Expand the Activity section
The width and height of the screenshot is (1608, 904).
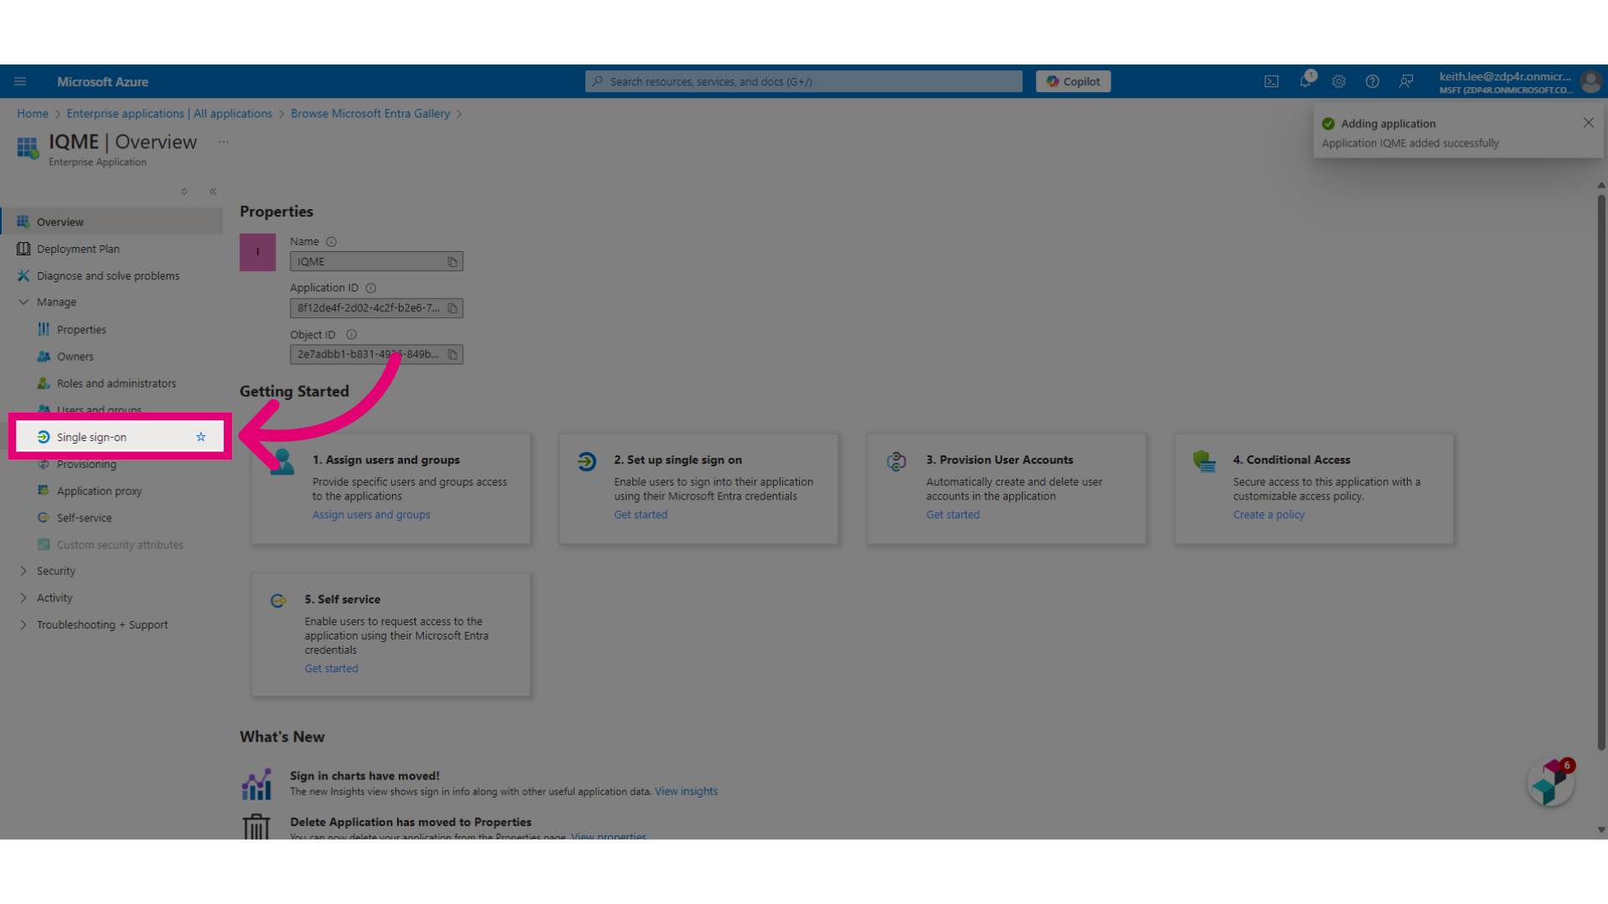(23, 598)
